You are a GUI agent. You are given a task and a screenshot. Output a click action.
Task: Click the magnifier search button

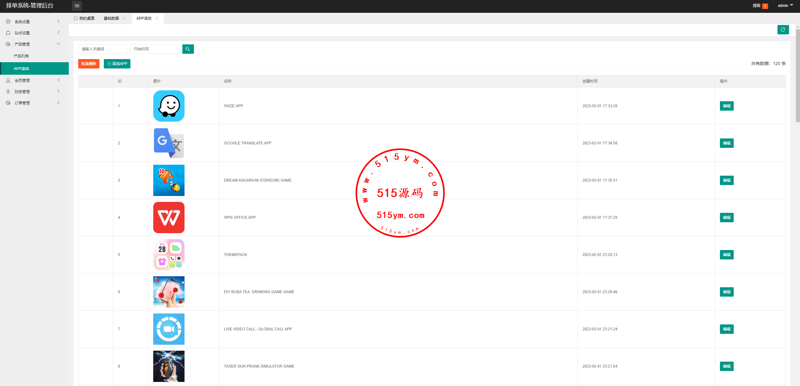click(x=188, y=49)
